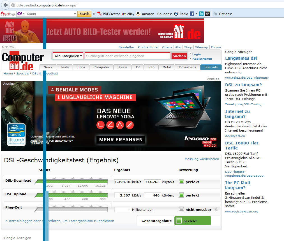
Task: Expand the arrow next to Facebook icon
Action: (x=197, y=14)
